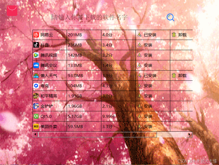Select the 2.1分 rating cell

point(118,106)
